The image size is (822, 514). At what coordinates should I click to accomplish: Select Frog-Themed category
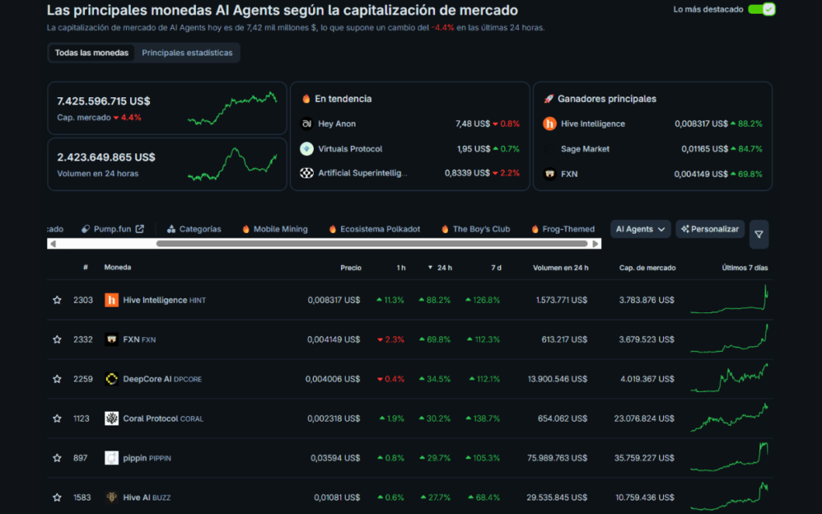563,229
